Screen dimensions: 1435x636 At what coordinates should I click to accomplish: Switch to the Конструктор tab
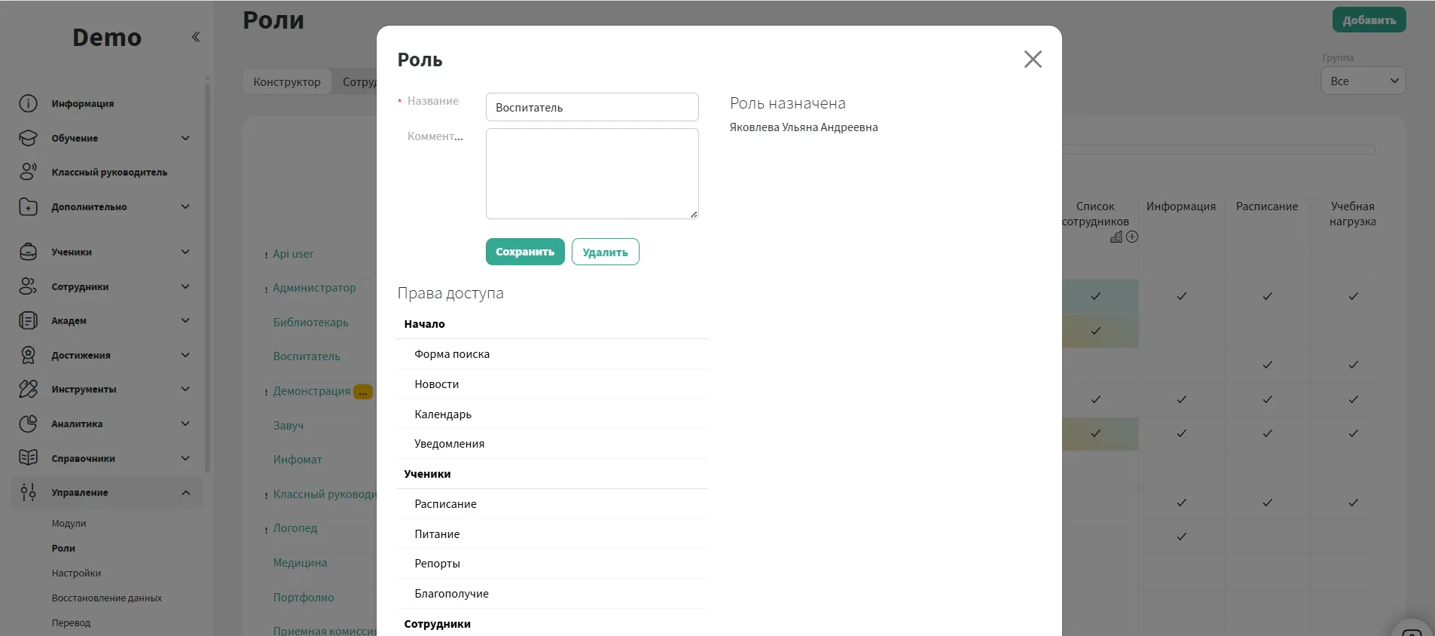(x=287, y=82)
